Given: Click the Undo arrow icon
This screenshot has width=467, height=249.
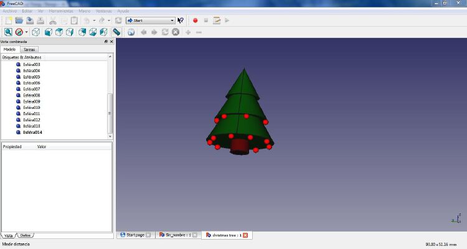Looking at the screenshot, I should 87,21.
